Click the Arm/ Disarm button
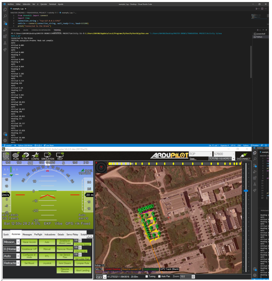Image resolution: width=272 pixels, height=281 pixels. tap(64, 263)
